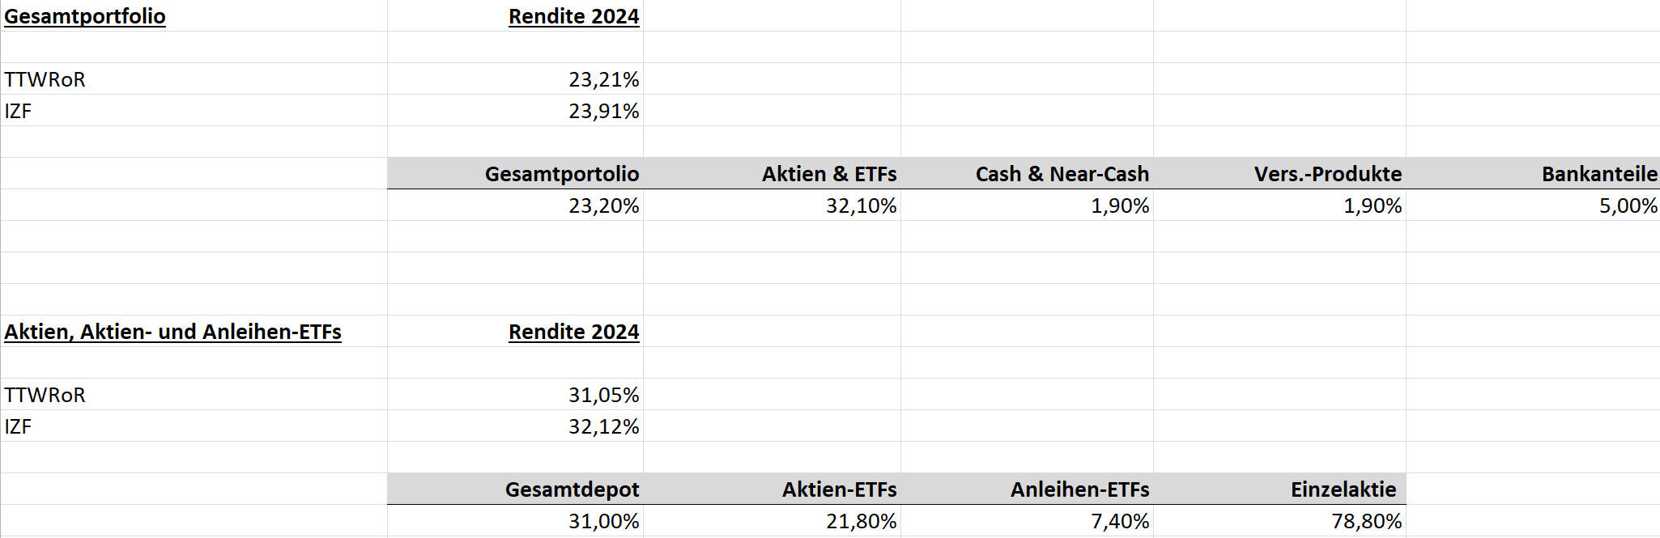Viewport: 1660px width, 538px height.
Task: Click the 78,80% cell under Einzelaktie
Action: tap(1279, 521)
